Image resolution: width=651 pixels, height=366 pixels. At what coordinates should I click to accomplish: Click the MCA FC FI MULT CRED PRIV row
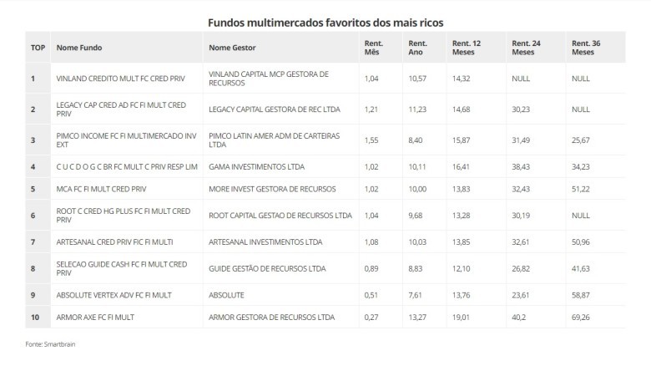[325, 189]
